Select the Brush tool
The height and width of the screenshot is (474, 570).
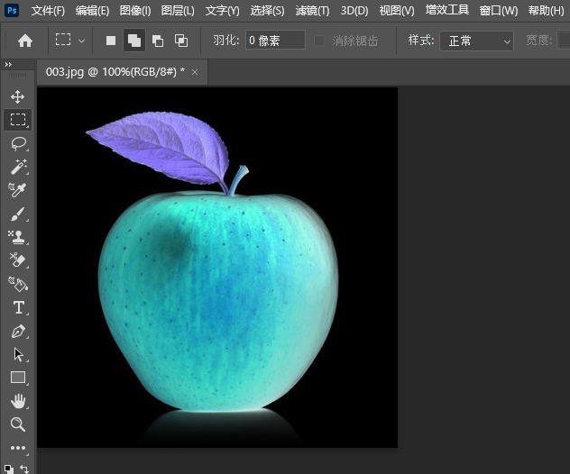tap(18, 214)
